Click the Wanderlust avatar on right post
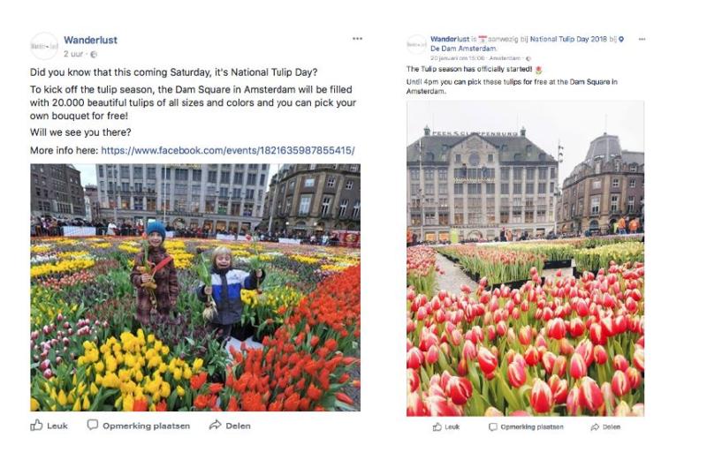The width and height of the screenshot is (707, 460). point(416,45)
